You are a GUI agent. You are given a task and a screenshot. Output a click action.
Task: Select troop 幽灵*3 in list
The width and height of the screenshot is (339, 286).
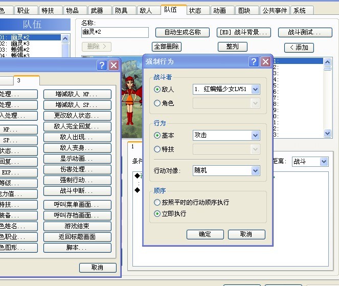(30, 43)
